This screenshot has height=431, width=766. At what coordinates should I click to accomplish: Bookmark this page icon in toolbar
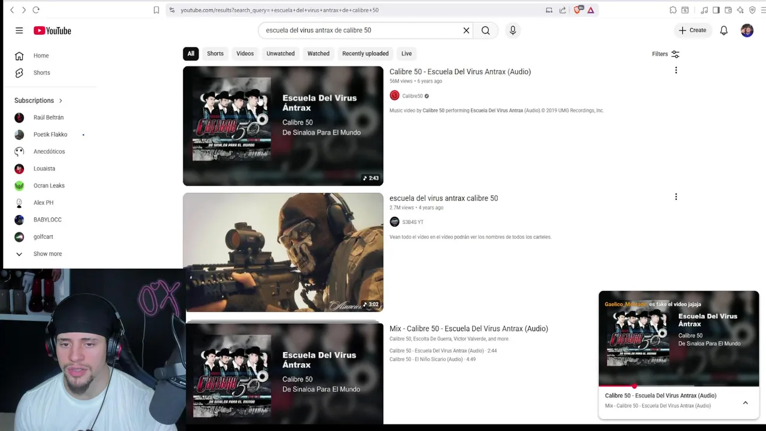click(156, 10)
